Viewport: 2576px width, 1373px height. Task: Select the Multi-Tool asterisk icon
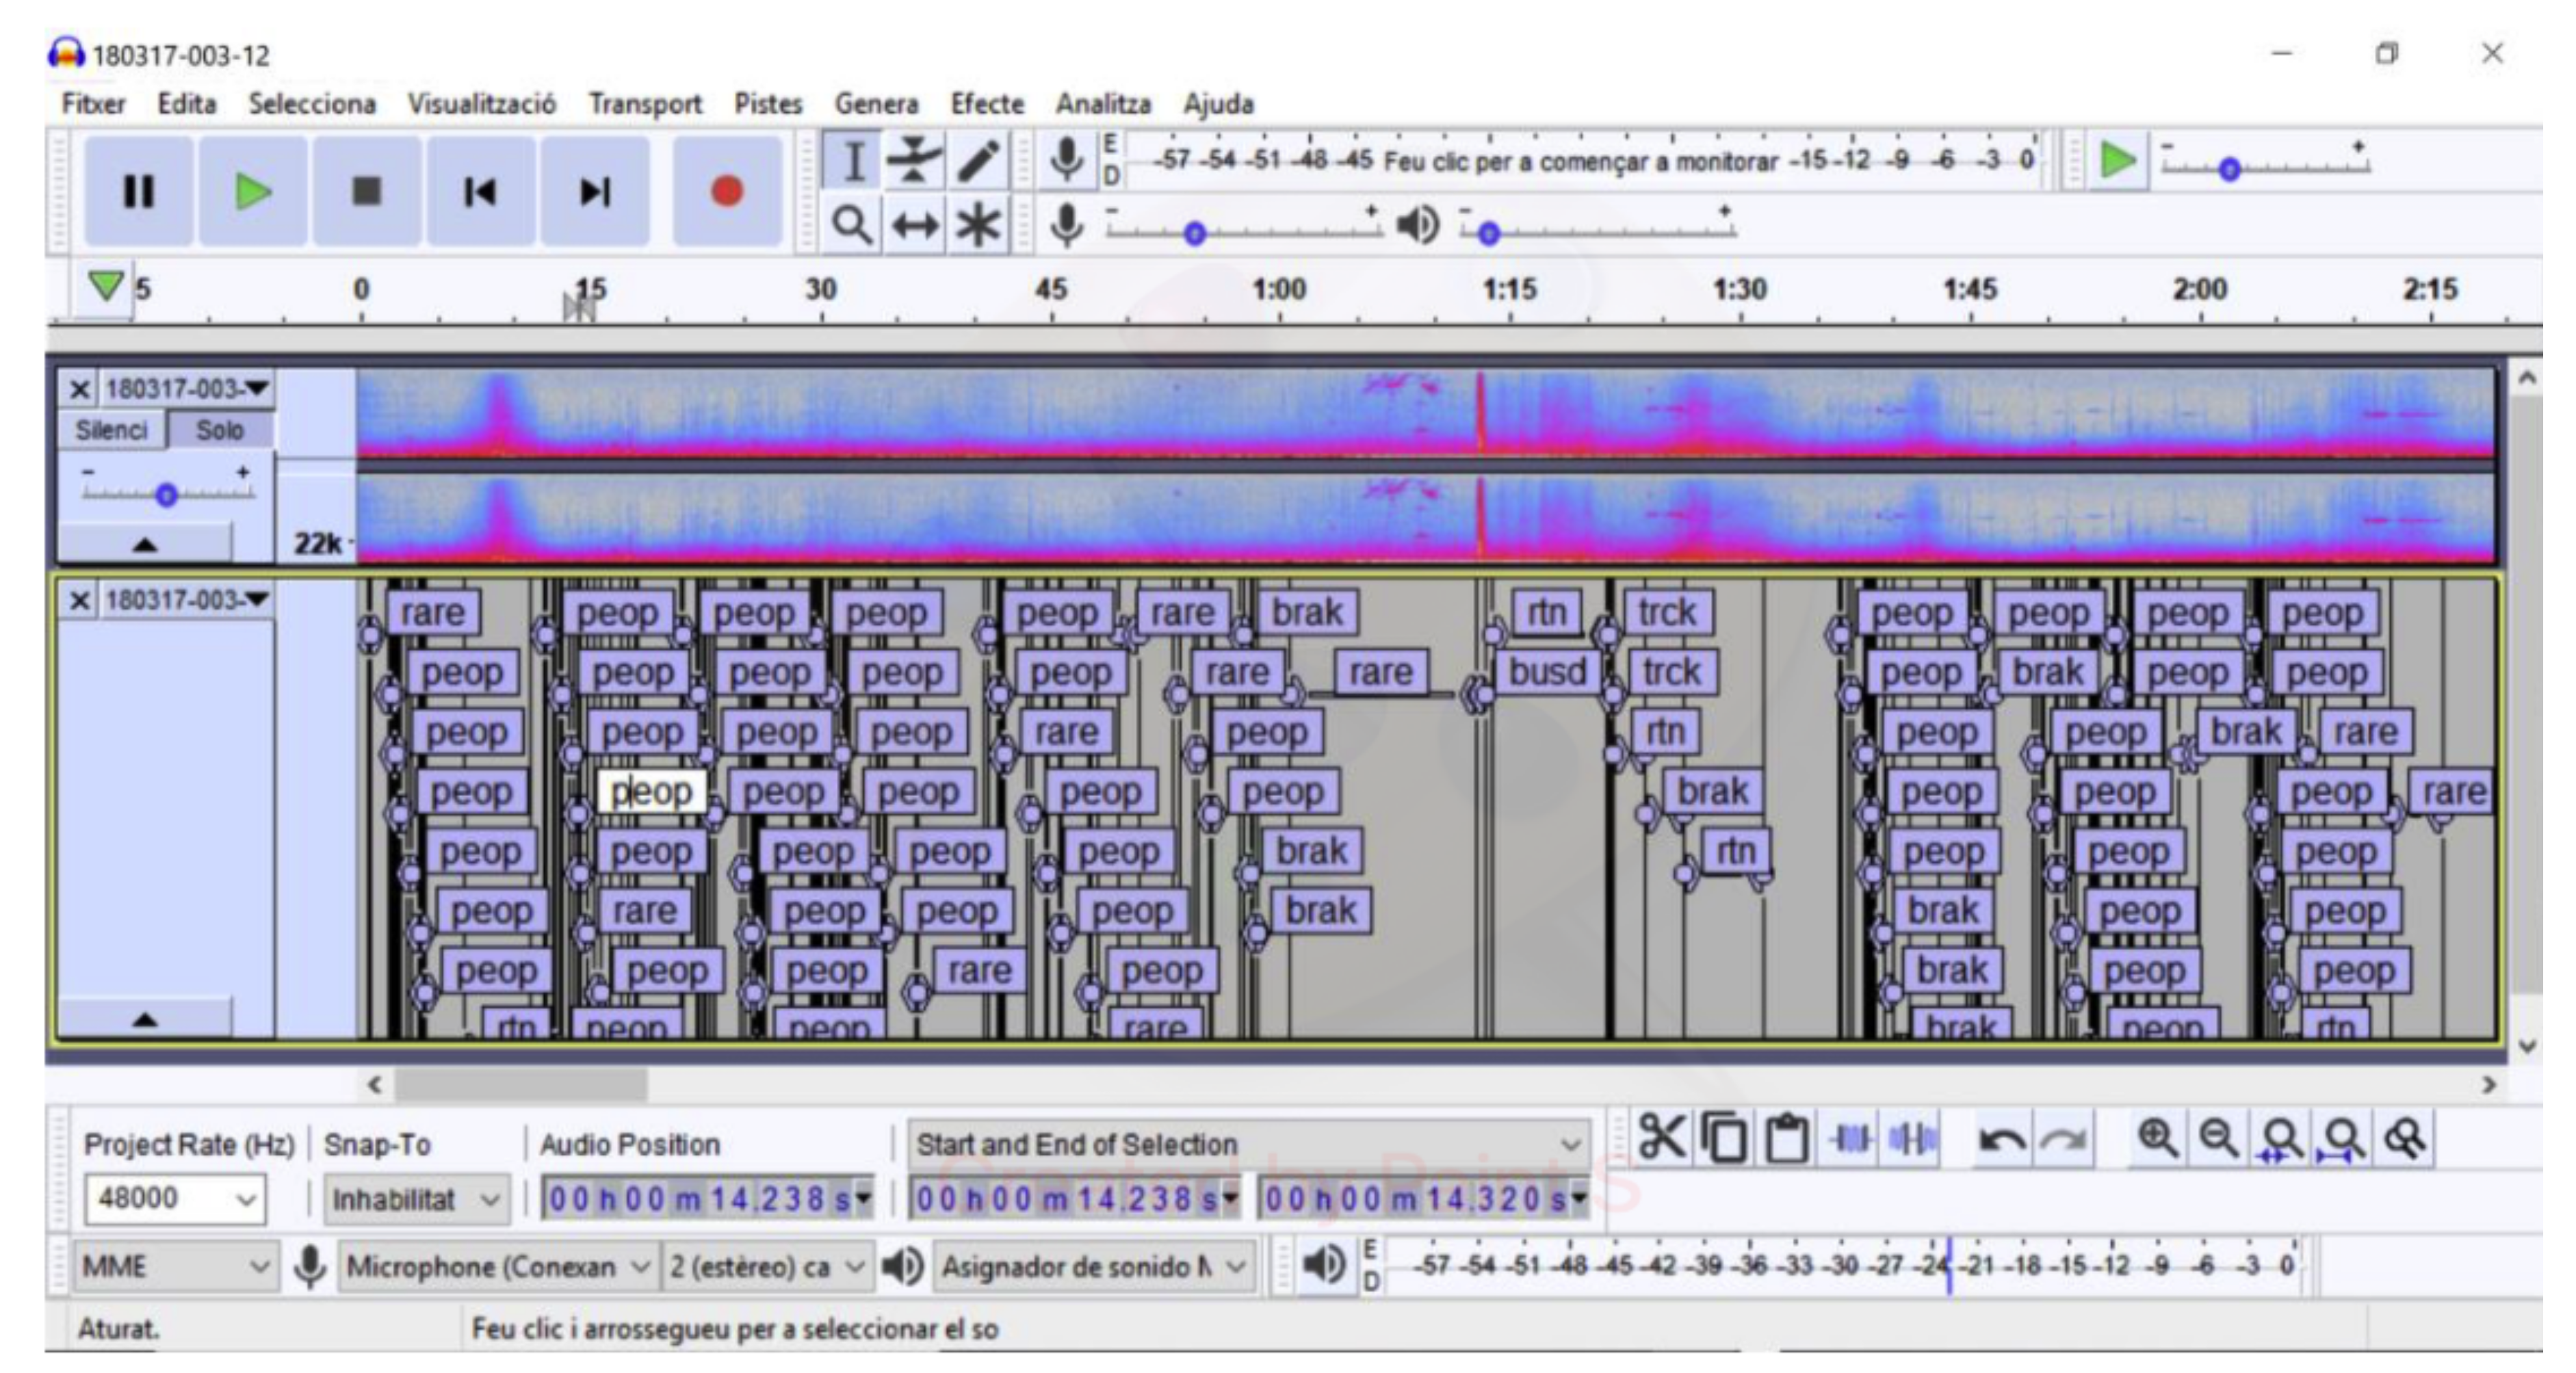(x=977, y=225)
